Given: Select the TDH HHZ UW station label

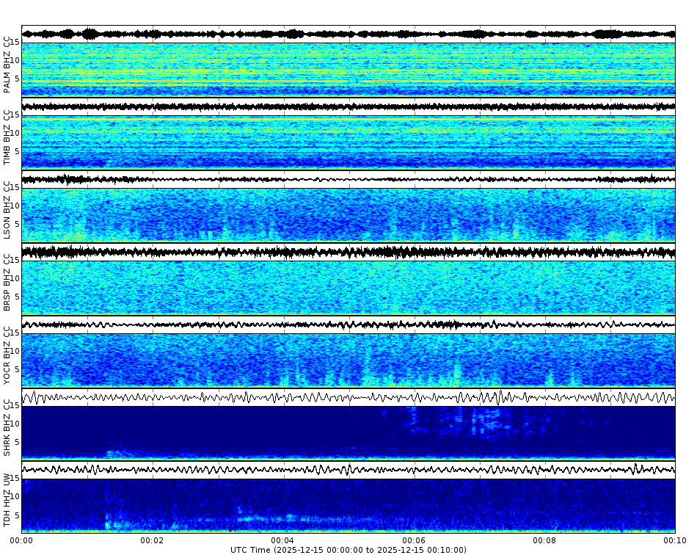Looking at the screenshot, I should [7, 499].
